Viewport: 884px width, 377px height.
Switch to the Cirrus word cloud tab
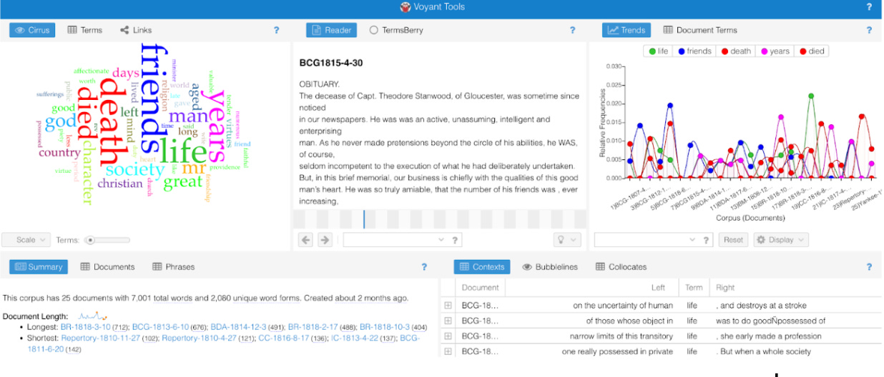(x=32, y=30)
